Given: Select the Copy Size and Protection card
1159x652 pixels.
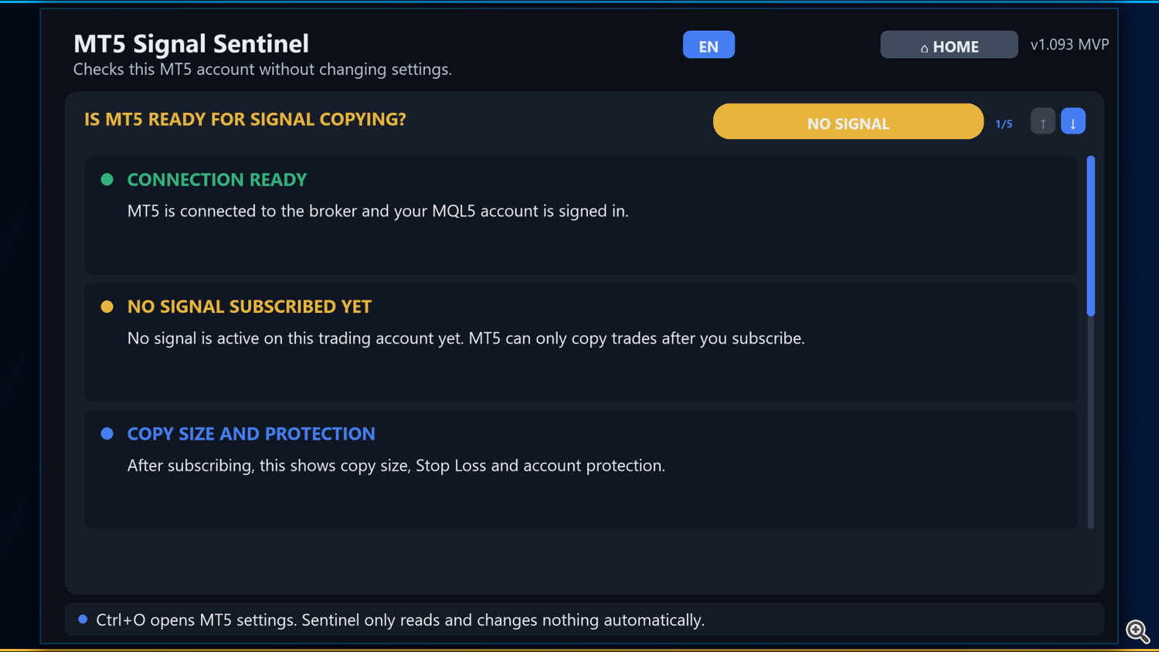Looking at the screenshot, I should click(x=581, y=470).
